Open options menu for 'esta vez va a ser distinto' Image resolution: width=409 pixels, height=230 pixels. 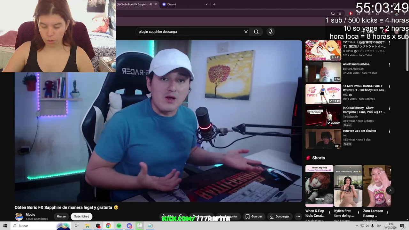(x=389, y=131)
